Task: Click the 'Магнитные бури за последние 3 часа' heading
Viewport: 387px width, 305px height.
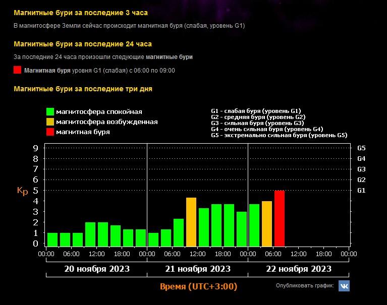Action: tap(81, 12)
